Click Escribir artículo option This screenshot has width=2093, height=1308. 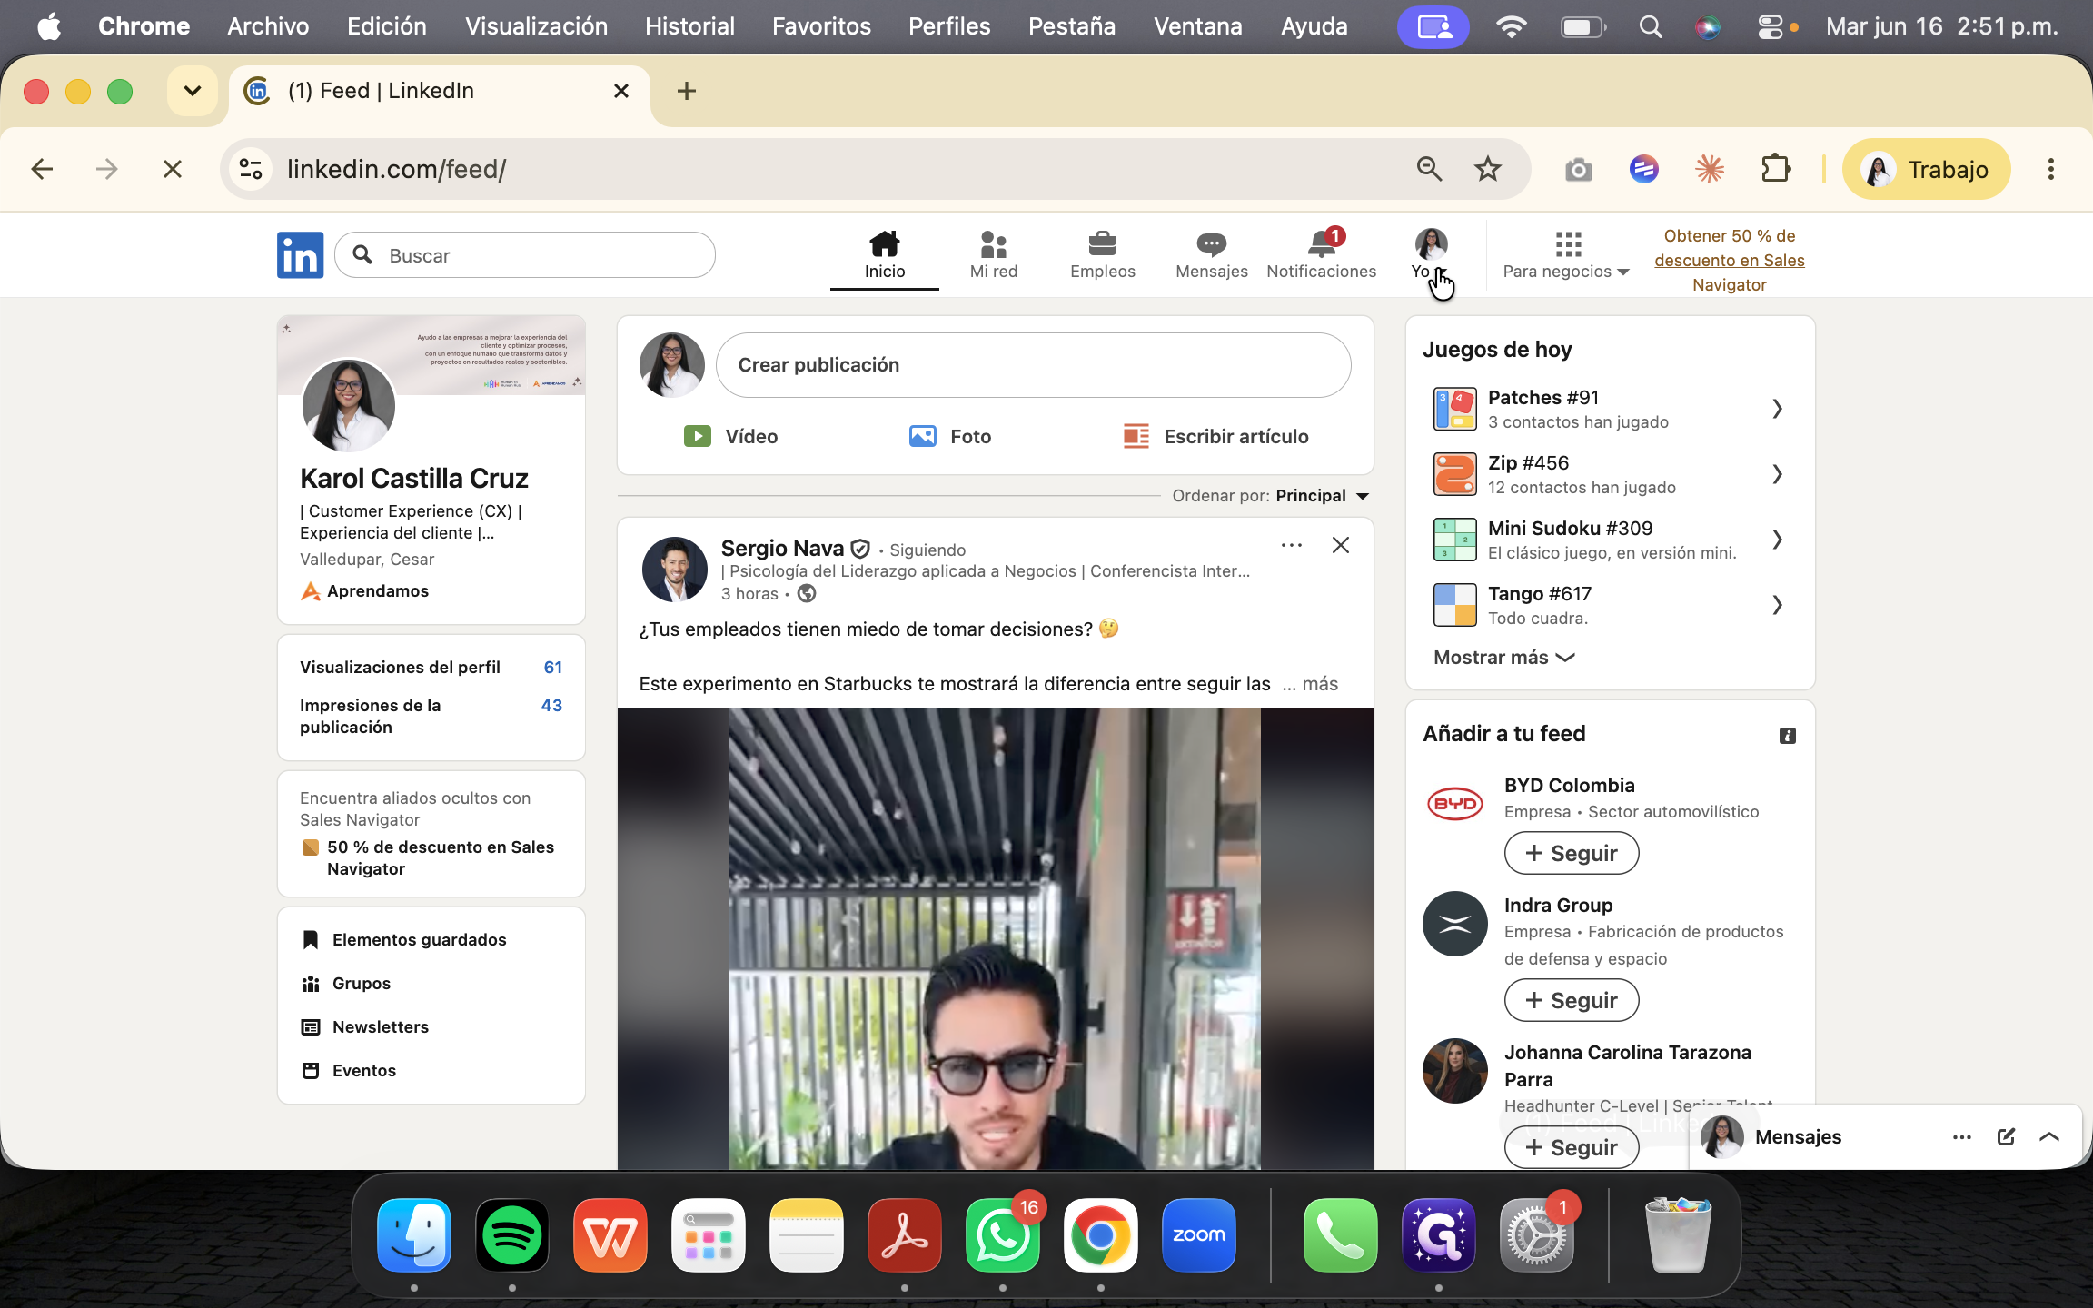(x=1215, y=436)
